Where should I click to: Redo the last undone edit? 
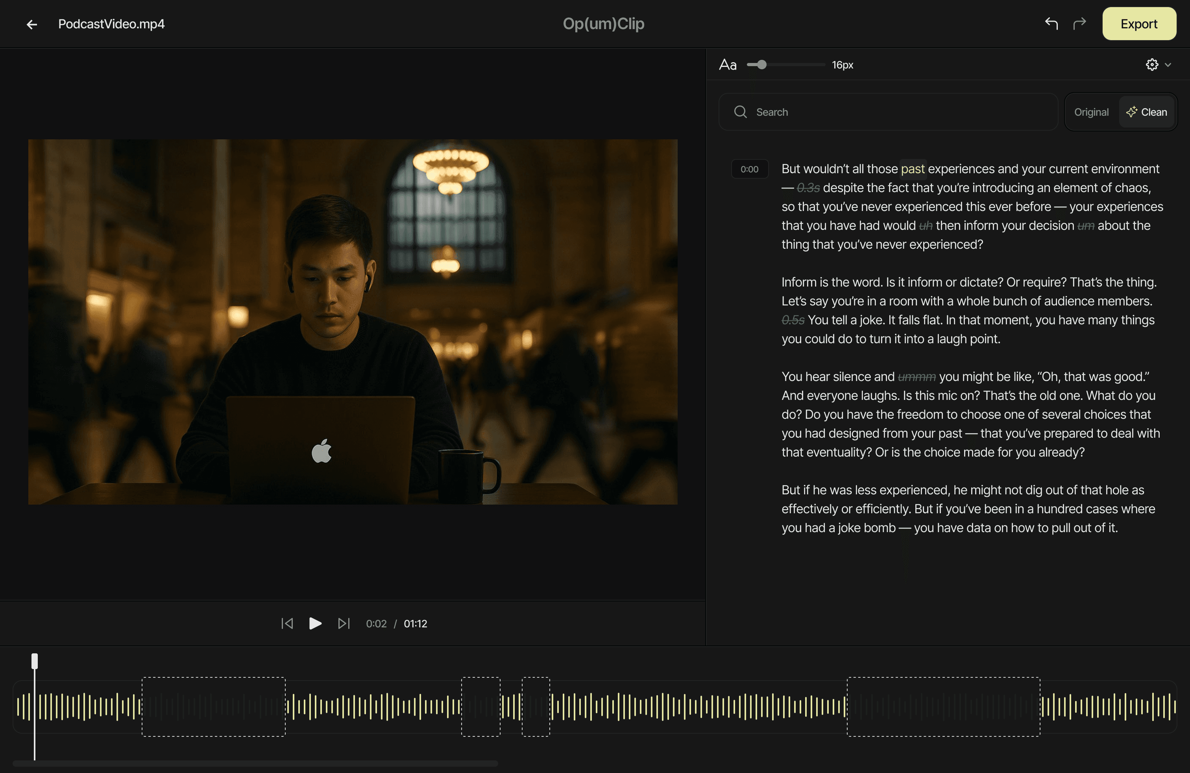[x=1079, y=24]
